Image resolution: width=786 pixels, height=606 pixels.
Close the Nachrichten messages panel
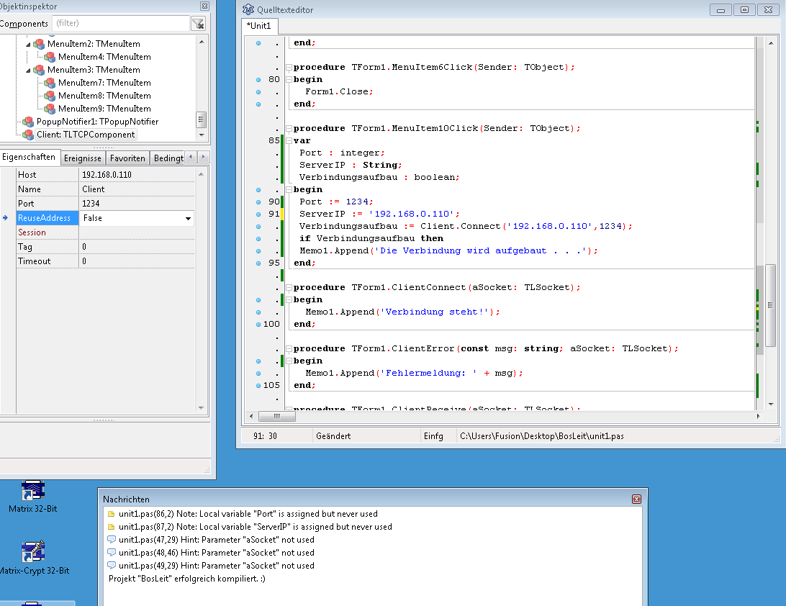(x=636, y=499)
